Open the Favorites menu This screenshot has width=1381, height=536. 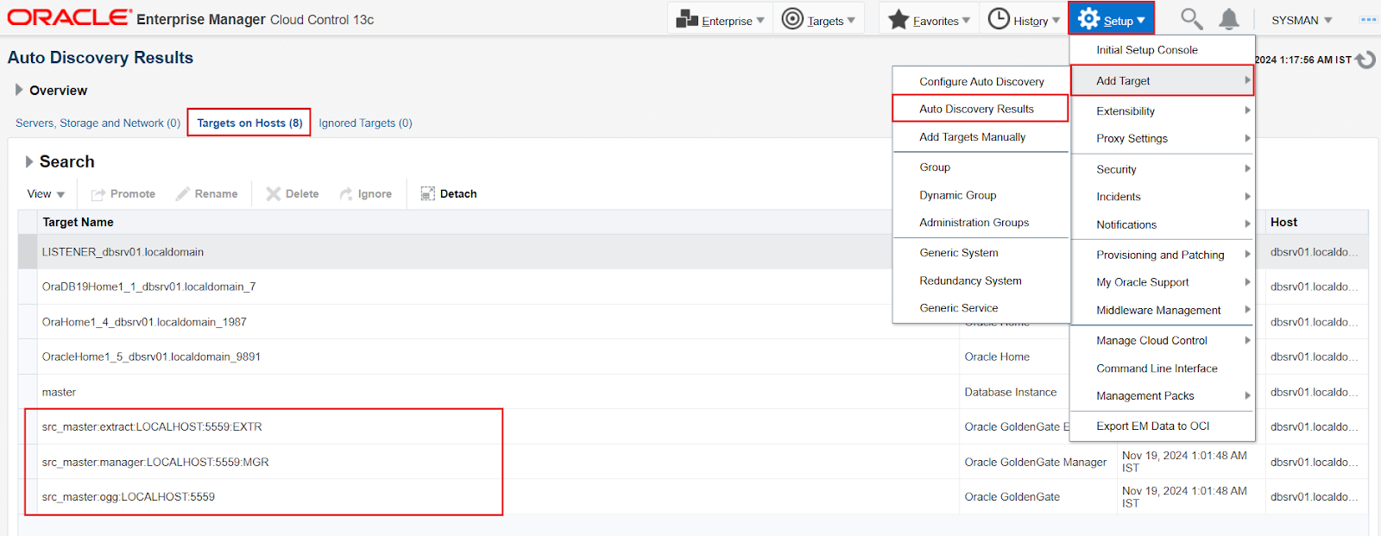click(x=929, y=19)
